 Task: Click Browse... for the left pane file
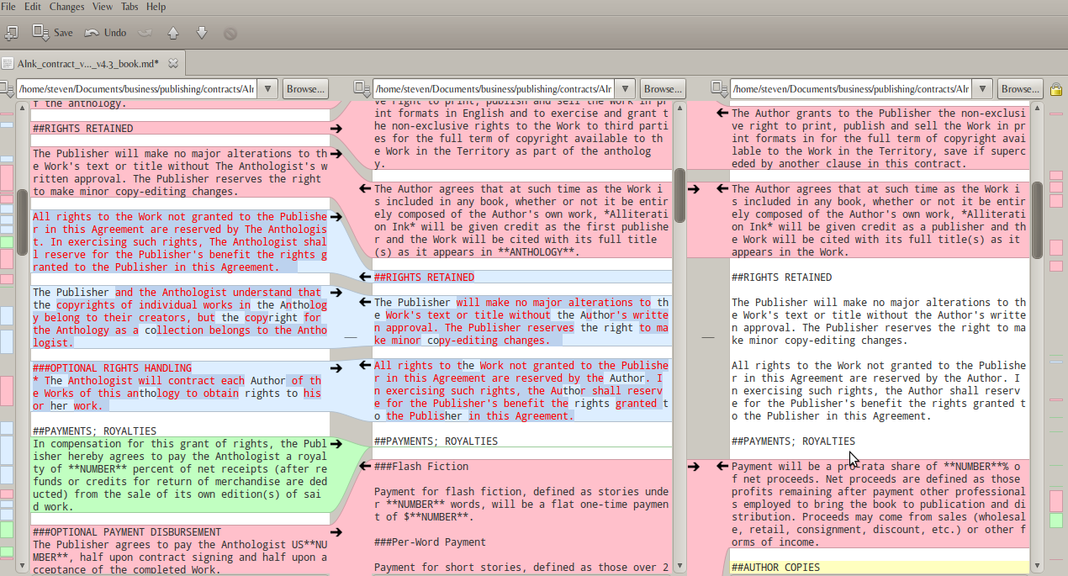(305, 88)
